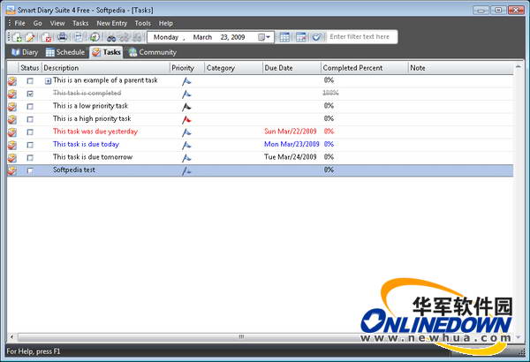Click the Print icon in toolbar
The height and width of the screenshot is (362, 530).
[62, 37]
